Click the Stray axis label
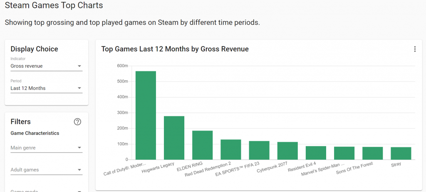This screenshot has height=192, width=426. pyautogui.click(x=396, y=164)
